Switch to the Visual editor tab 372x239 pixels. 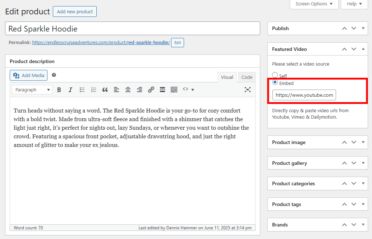(x=227, y=77)
